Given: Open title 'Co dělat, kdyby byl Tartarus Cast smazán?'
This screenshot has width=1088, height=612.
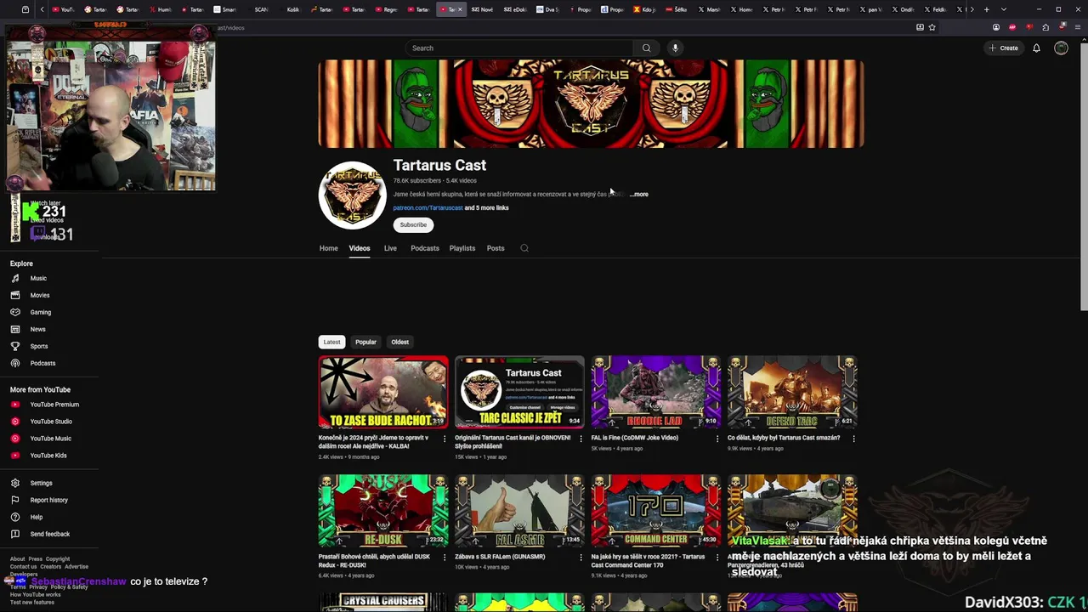Looking at the screenshot, I should coord(784,438).
